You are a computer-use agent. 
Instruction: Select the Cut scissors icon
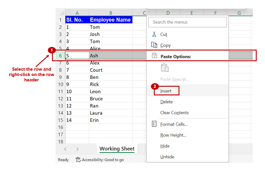154,34
